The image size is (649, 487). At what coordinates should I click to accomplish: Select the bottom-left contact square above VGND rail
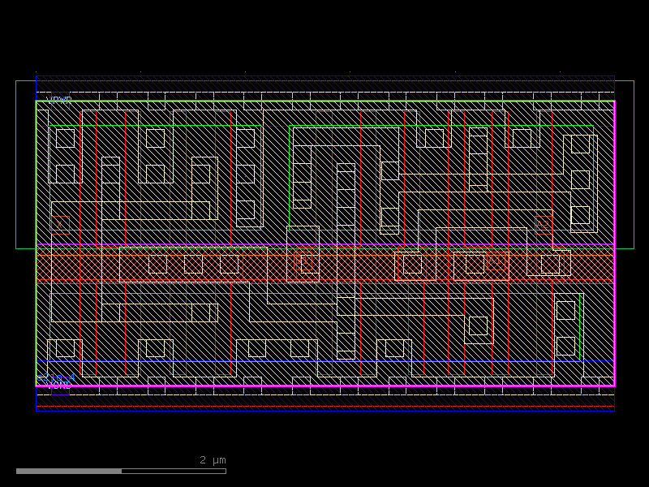point(65,348)
